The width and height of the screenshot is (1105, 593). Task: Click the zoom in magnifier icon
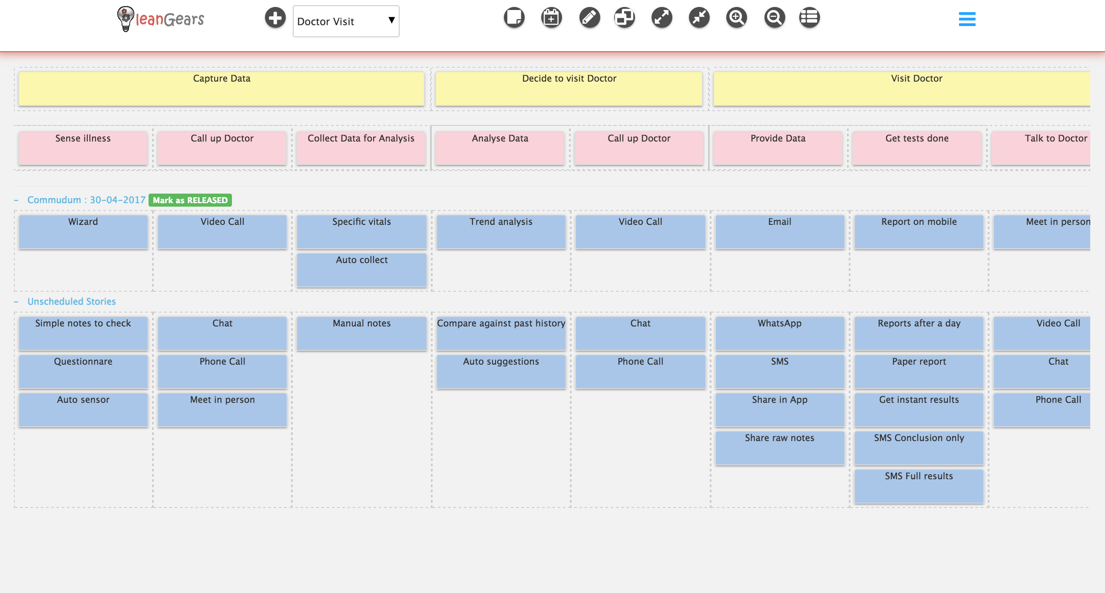pos(737,18)
